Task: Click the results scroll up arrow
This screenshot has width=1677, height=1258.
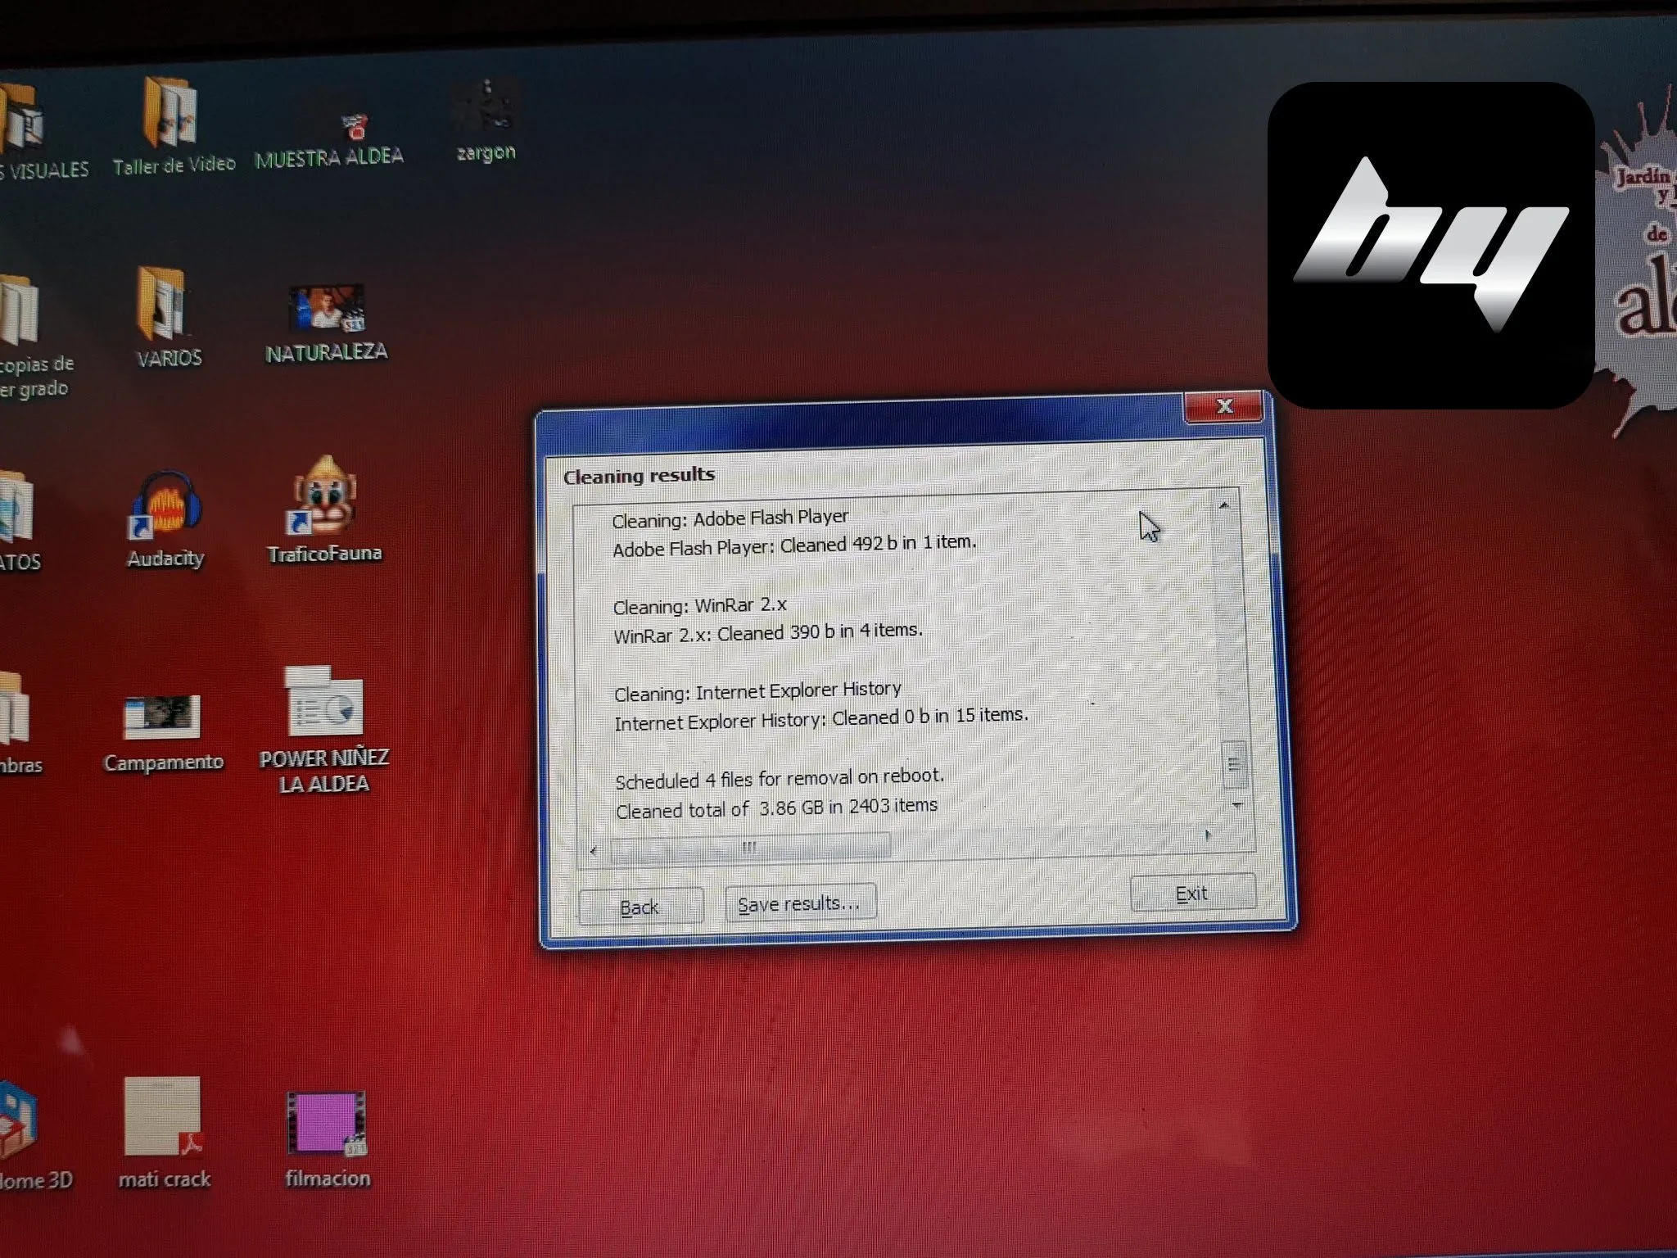Action: 1224,506
